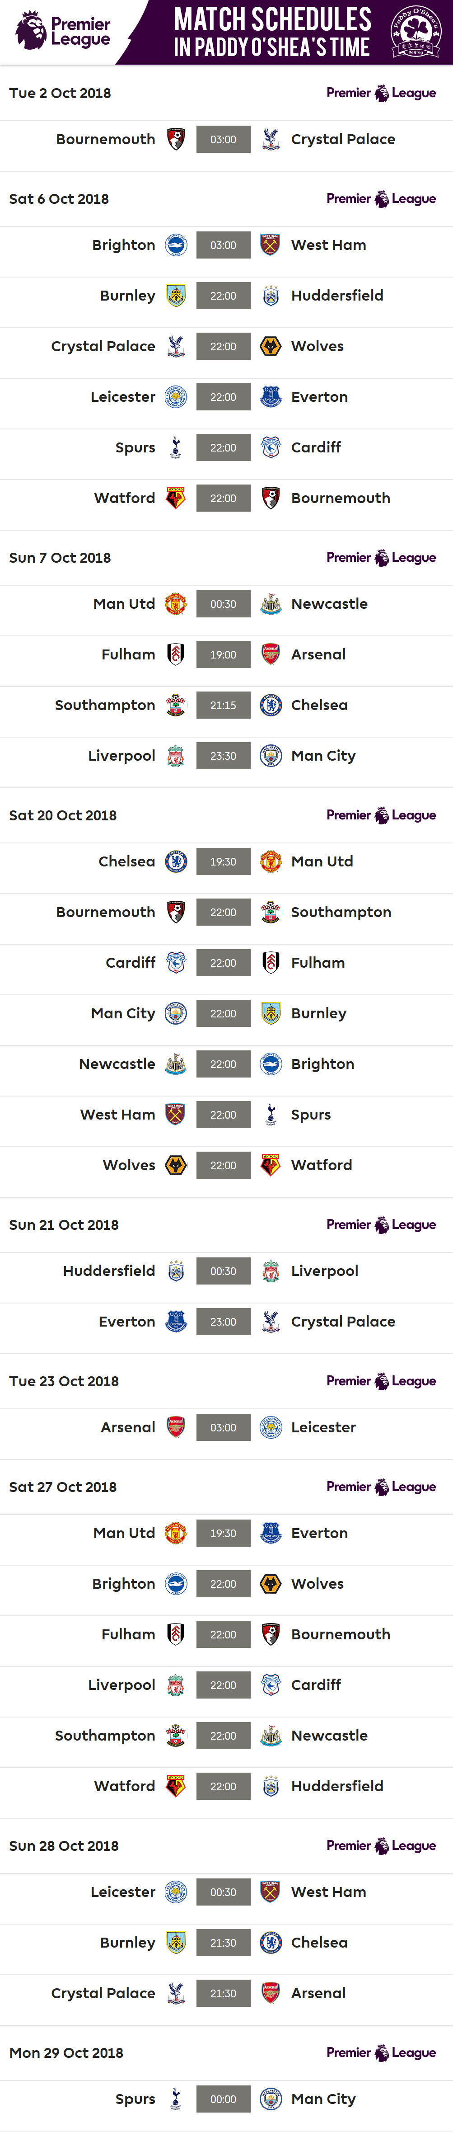The image size is (453, 2146).
Task: Click the 21:15 Southampton vs Chelsea time
Action: click(x=223, y=705)
